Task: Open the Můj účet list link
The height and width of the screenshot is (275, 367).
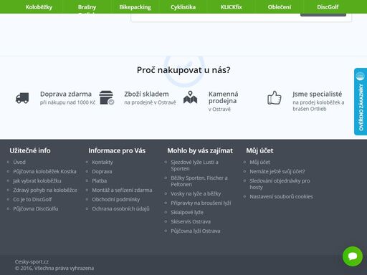Action: (259, 162)
